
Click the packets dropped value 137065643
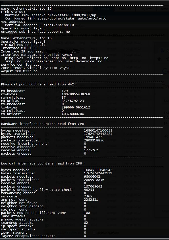click(x=93, y=187)
